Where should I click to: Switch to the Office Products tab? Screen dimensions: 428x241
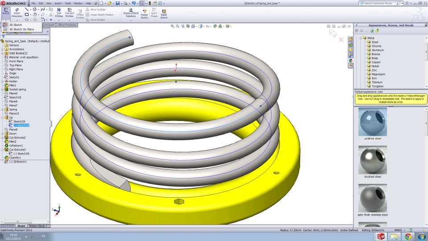coord(67,25)
